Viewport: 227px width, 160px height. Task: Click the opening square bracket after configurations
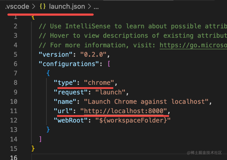(x=109, y=64)
